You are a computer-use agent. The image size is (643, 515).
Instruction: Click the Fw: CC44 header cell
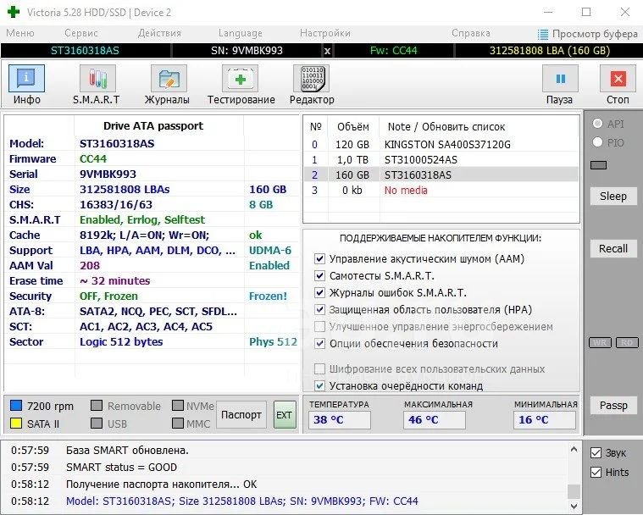[393, 51]
